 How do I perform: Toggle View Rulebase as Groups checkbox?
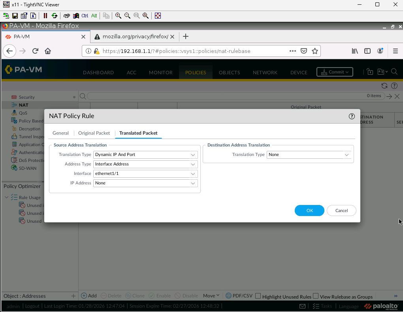[316, 296]
